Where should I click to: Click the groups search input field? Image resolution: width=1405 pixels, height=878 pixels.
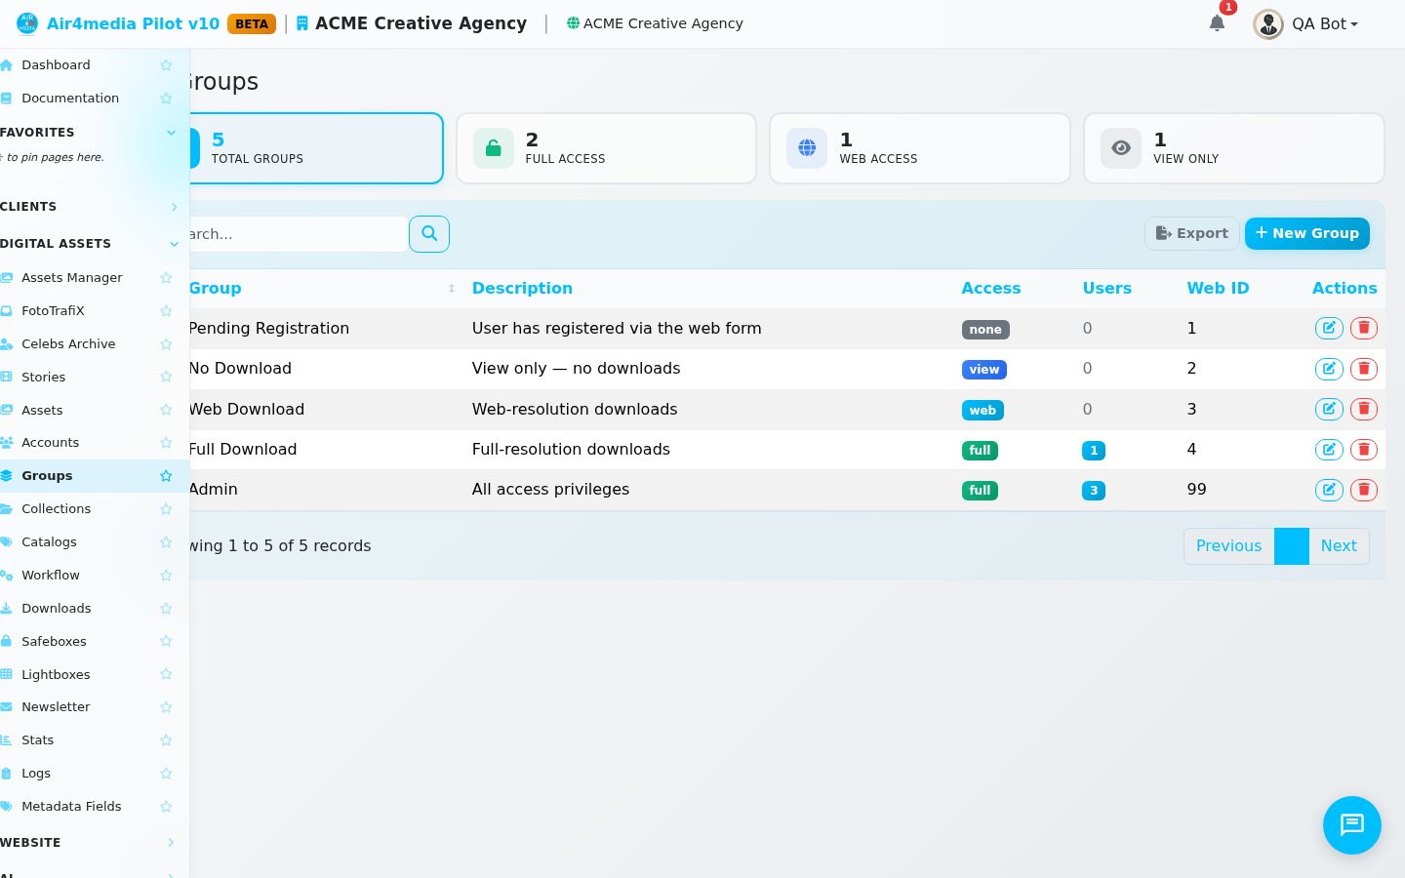[298, 234]
